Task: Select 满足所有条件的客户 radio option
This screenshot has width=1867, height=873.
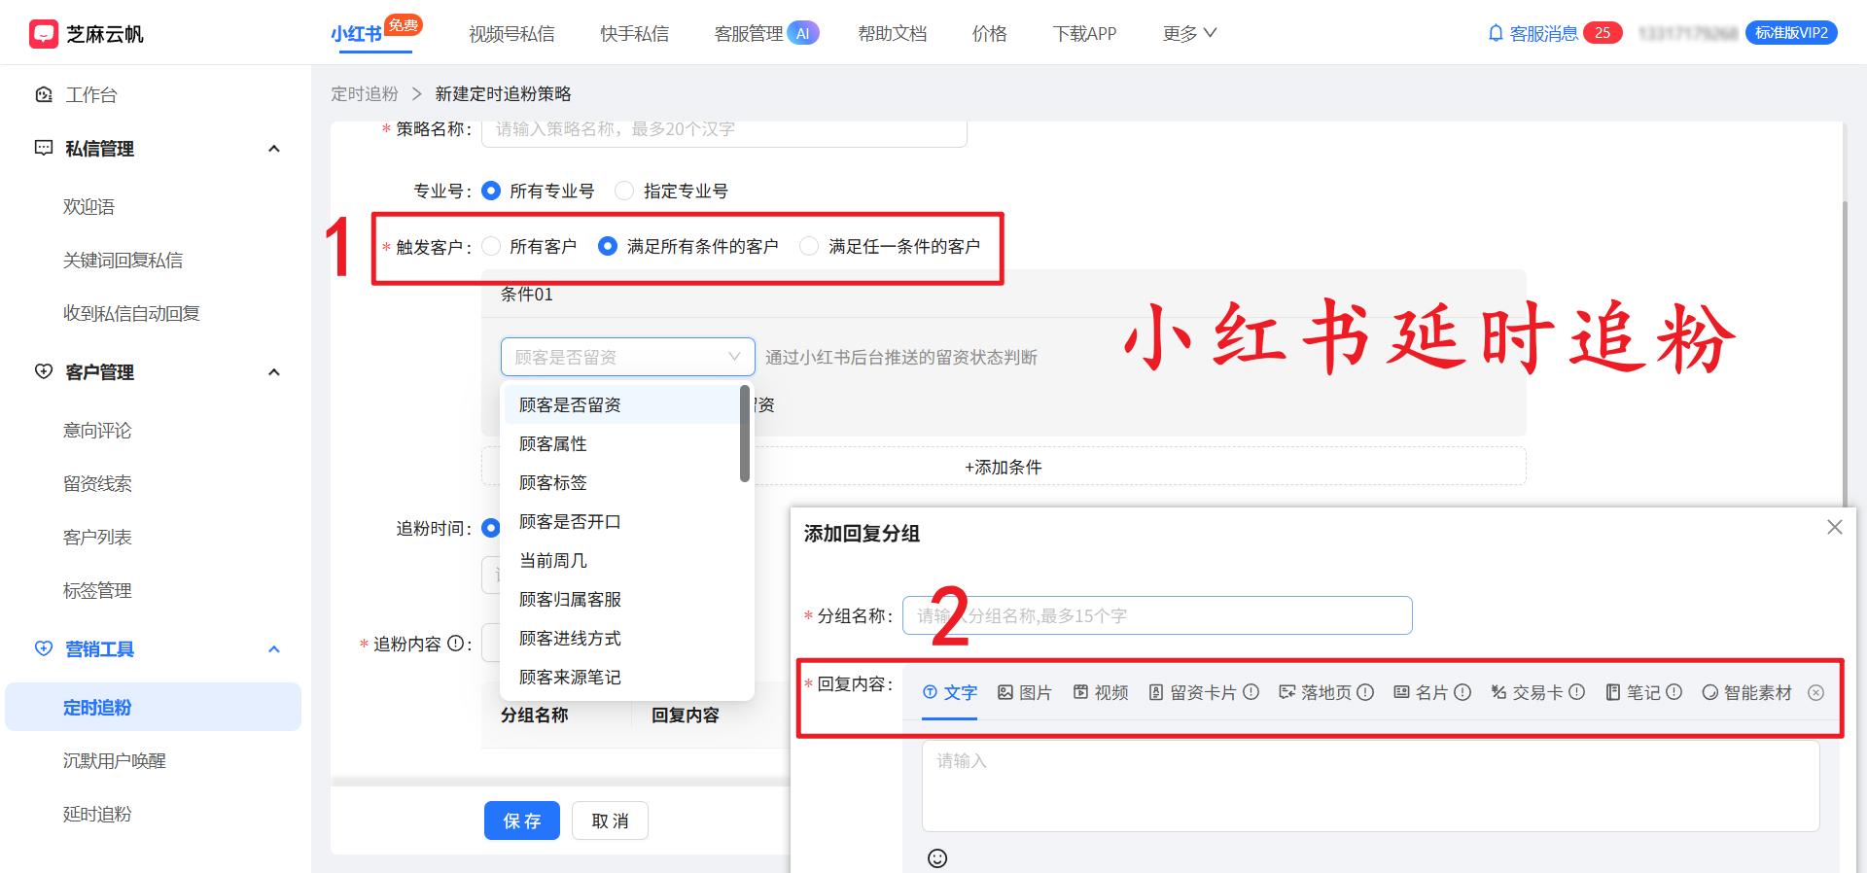Action: point(608,246)
